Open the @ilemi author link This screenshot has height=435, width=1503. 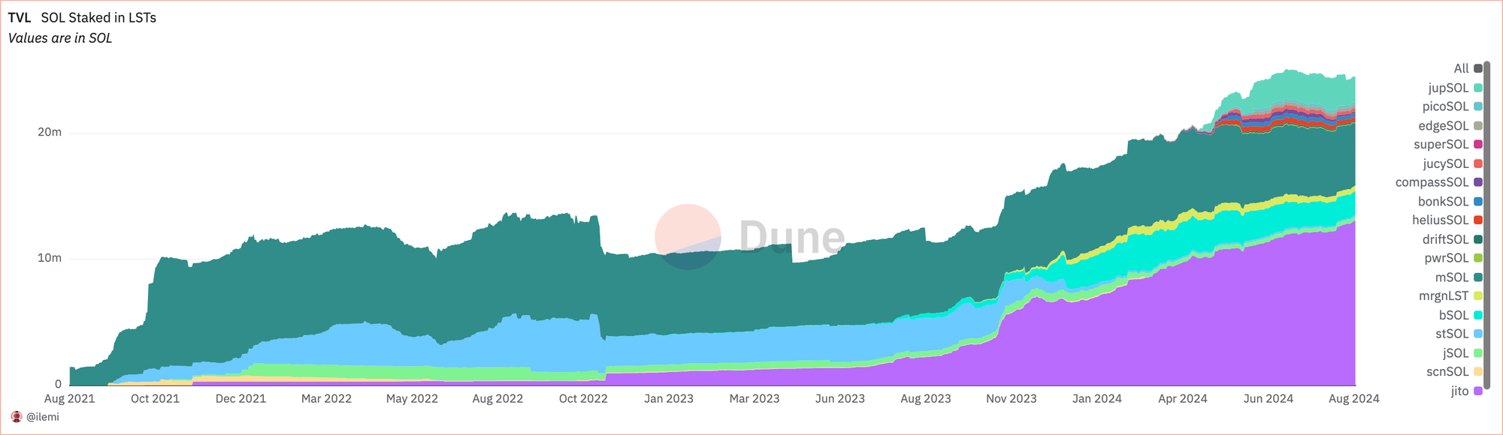pyautogui.click(x=43, y=417)
